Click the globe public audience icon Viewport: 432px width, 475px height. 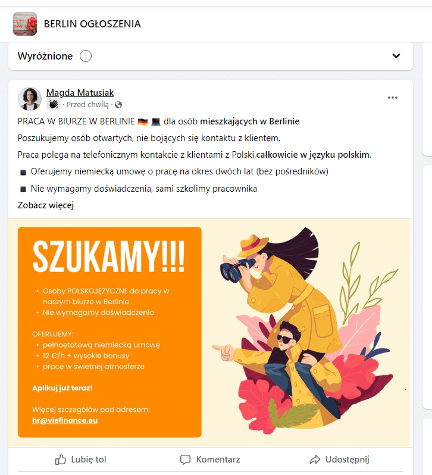click(118, 105)
